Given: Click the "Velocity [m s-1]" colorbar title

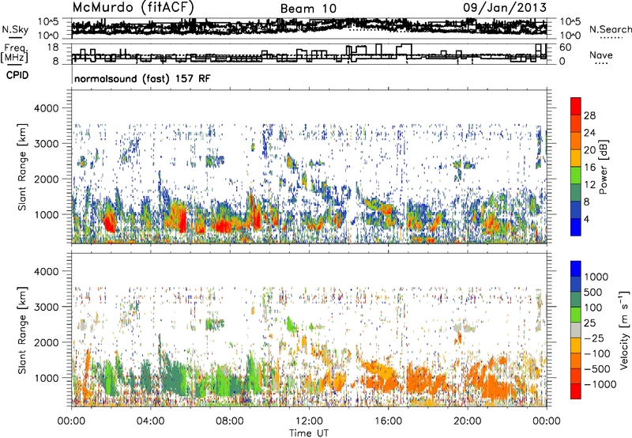Looking at the screenshot, I should pyautogui.click(x=624, y=329).
